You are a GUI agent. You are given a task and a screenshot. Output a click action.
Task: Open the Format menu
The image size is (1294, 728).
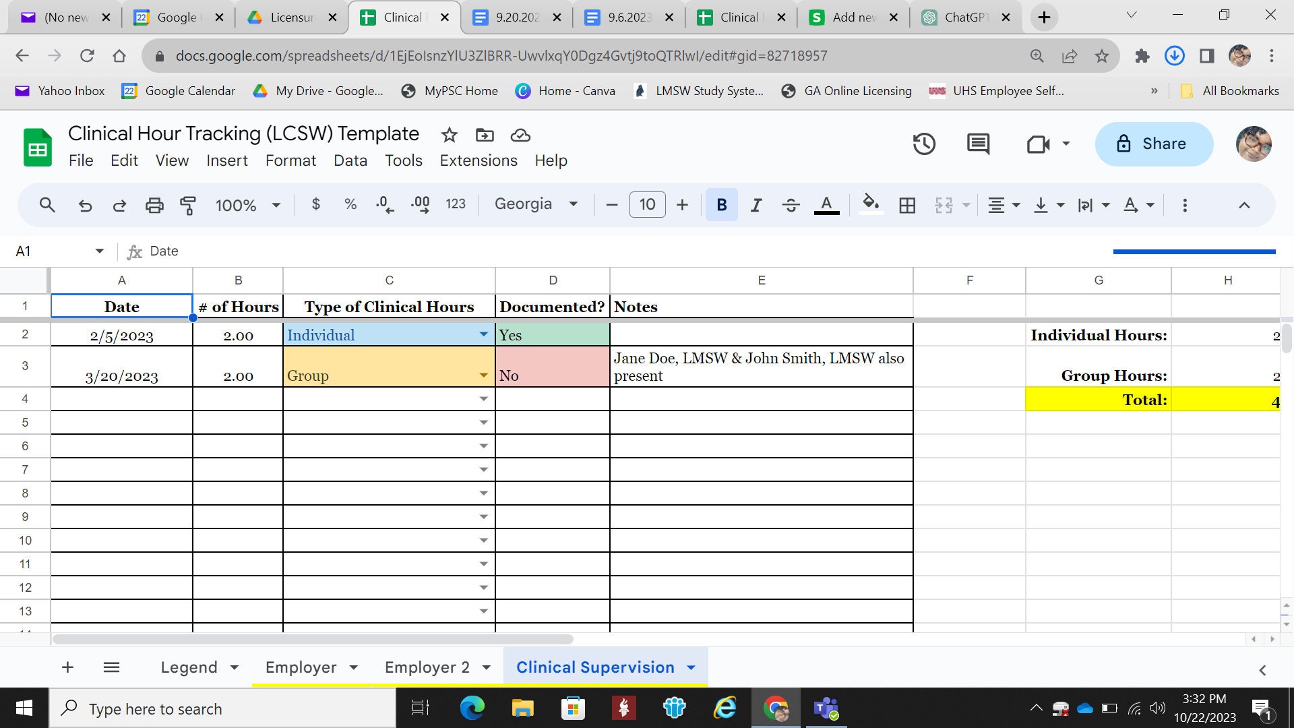point(290,160)
